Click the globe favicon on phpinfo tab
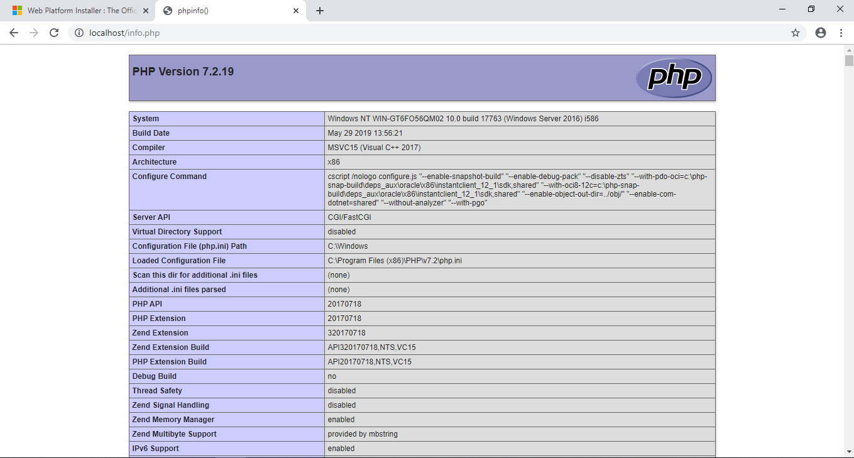 pyautogui.click(x=168, y=11)
